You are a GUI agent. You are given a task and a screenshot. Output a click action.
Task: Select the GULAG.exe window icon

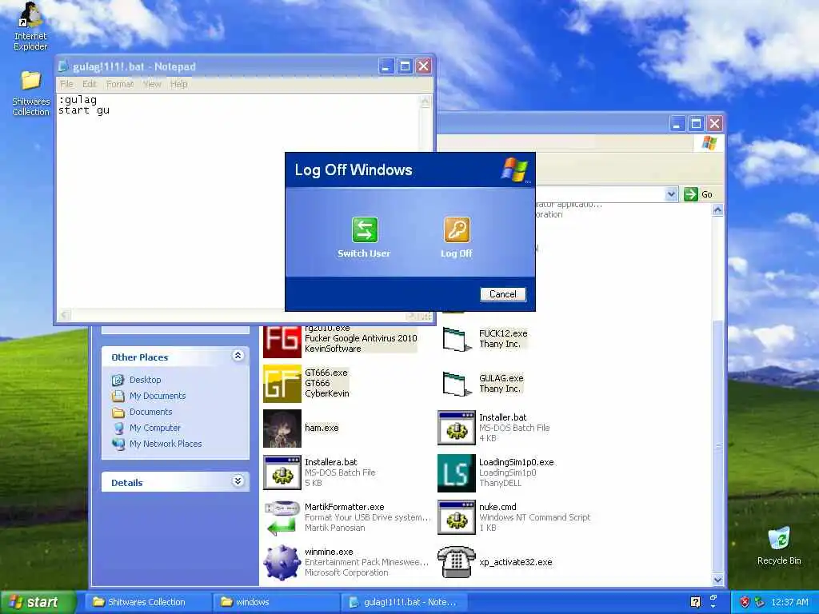[455, 384]
